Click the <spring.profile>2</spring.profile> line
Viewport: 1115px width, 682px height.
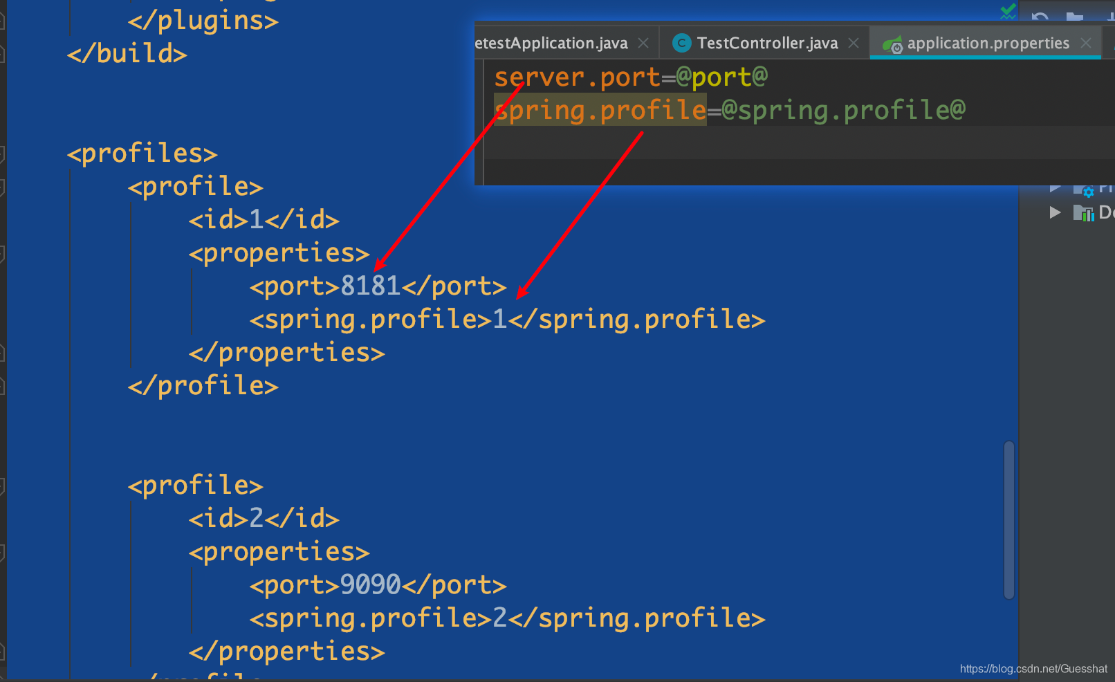508,618
